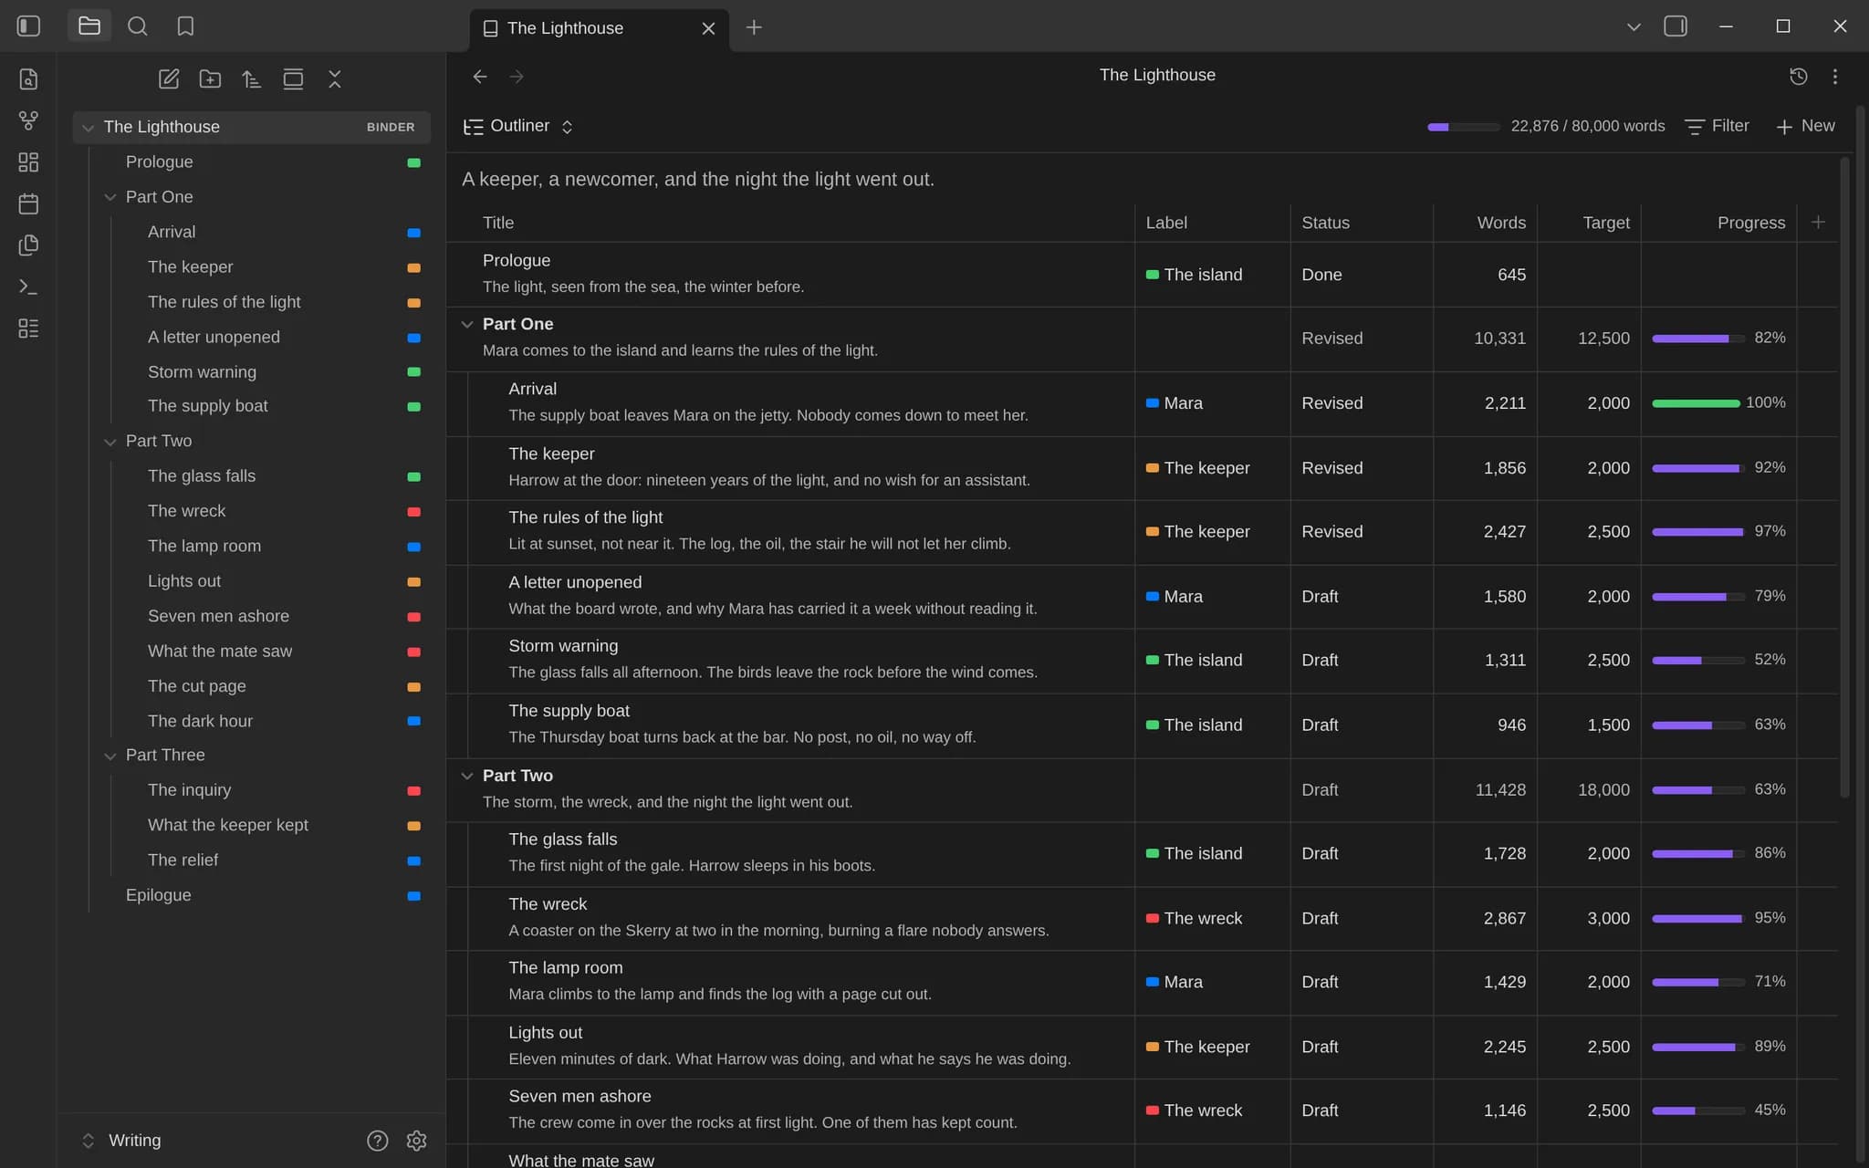Click the 3,000 target for The wreck

click(x=1608, y=919)
